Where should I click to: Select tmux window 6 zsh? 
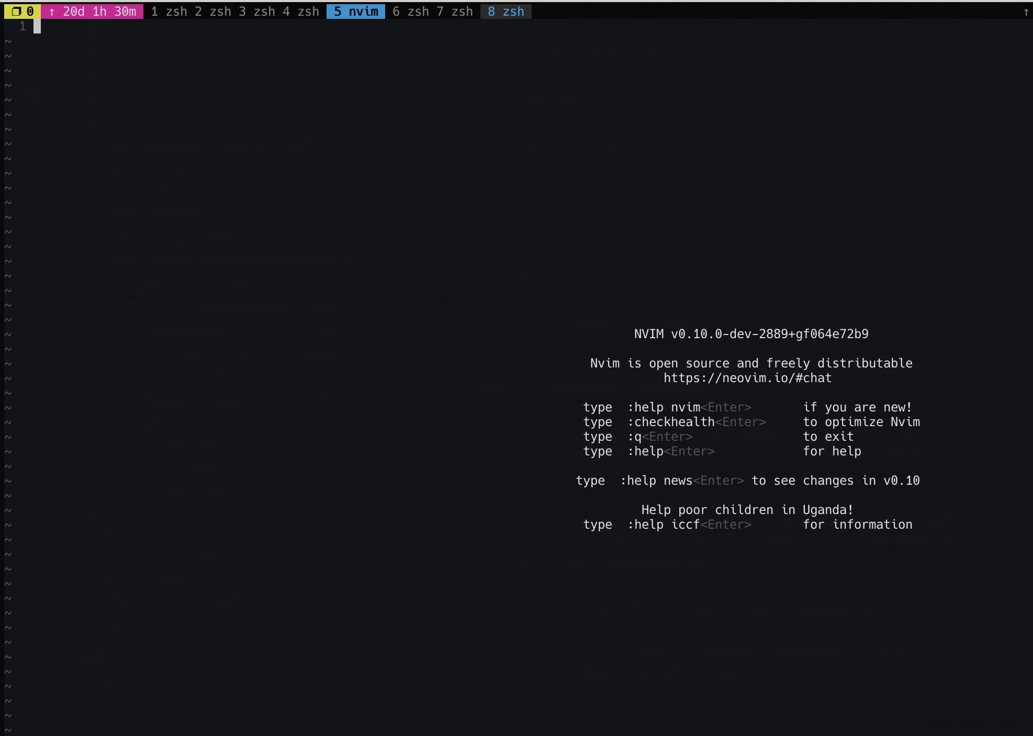(411, 12)
